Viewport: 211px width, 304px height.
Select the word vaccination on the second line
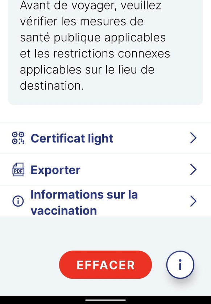coord(64,211)
